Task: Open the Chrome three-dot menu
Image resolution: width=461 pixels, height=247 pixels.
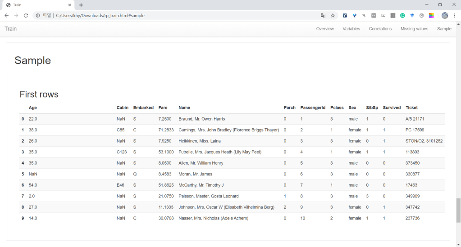Action: pos(455,15)
